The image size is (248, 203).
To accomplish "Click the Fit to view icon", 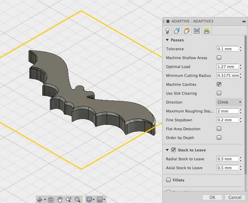I will point(77,199).
